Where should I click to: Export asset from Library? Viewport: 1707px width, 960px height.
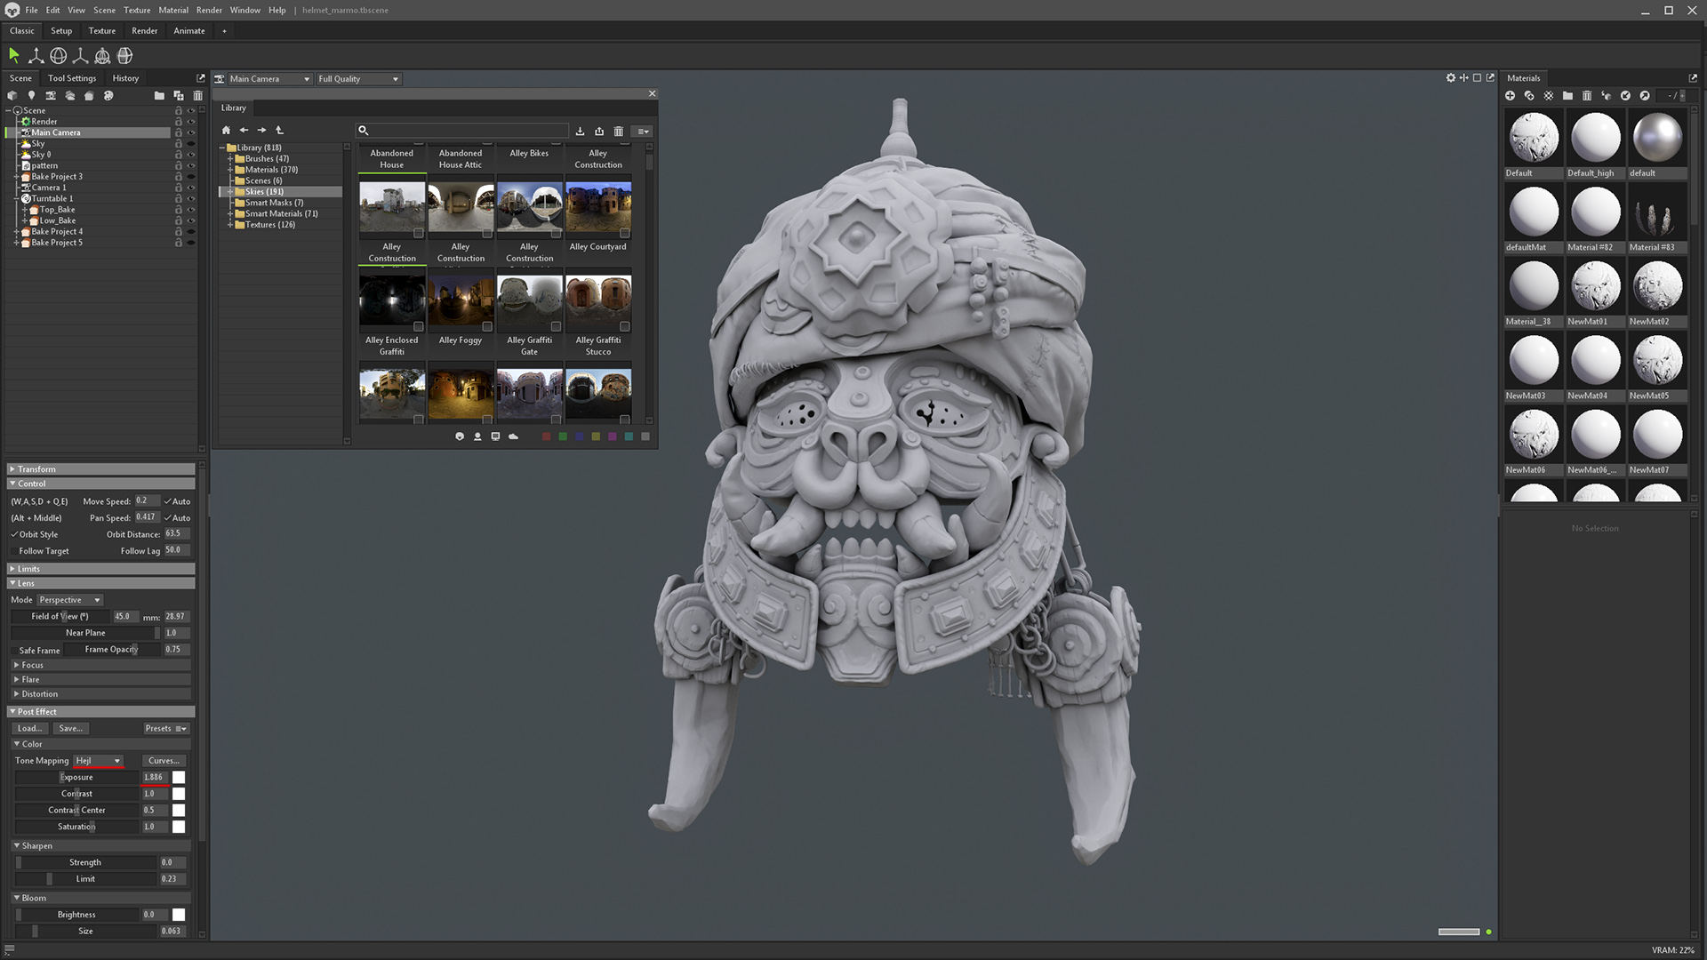pyautogui.click(x=599, y=132)
